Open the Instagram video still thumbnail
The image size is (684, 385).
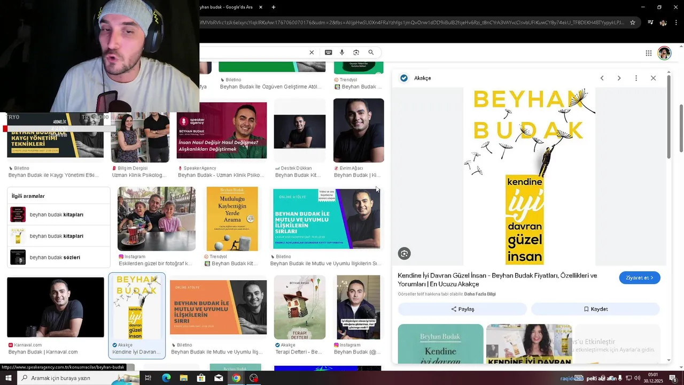[359, 307]
